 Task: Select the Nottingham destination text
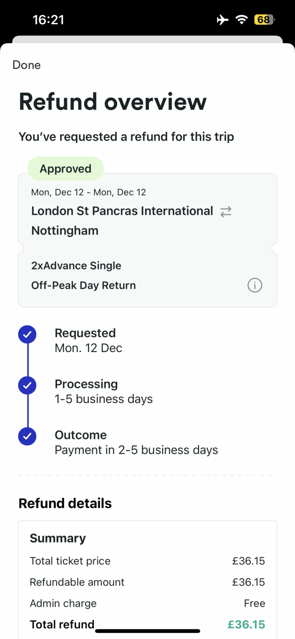coord(65,230)
